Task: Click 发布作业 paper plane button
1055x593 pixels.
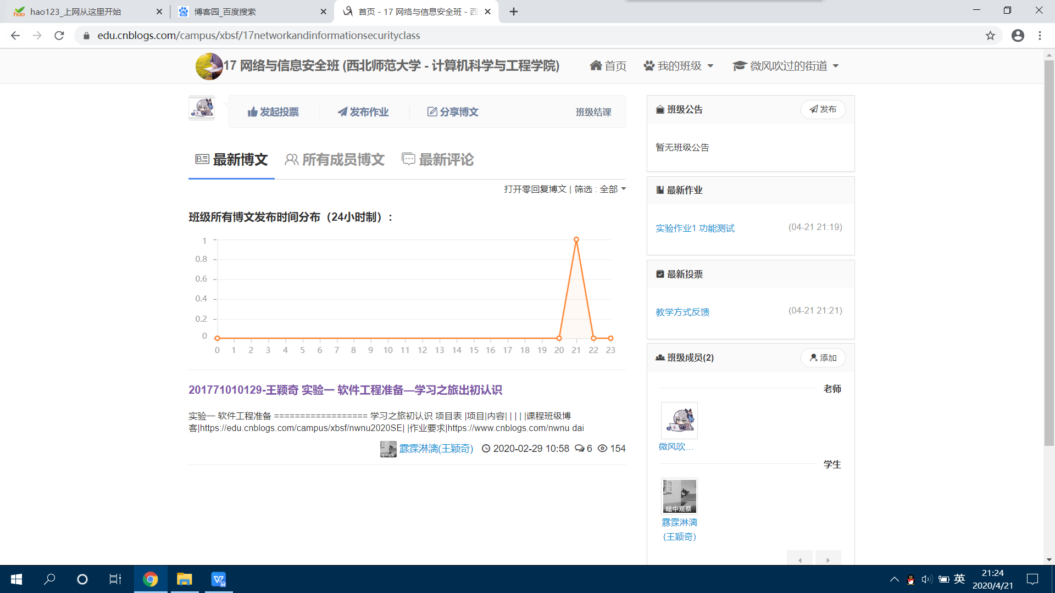Action: click(x=363, y=112)
